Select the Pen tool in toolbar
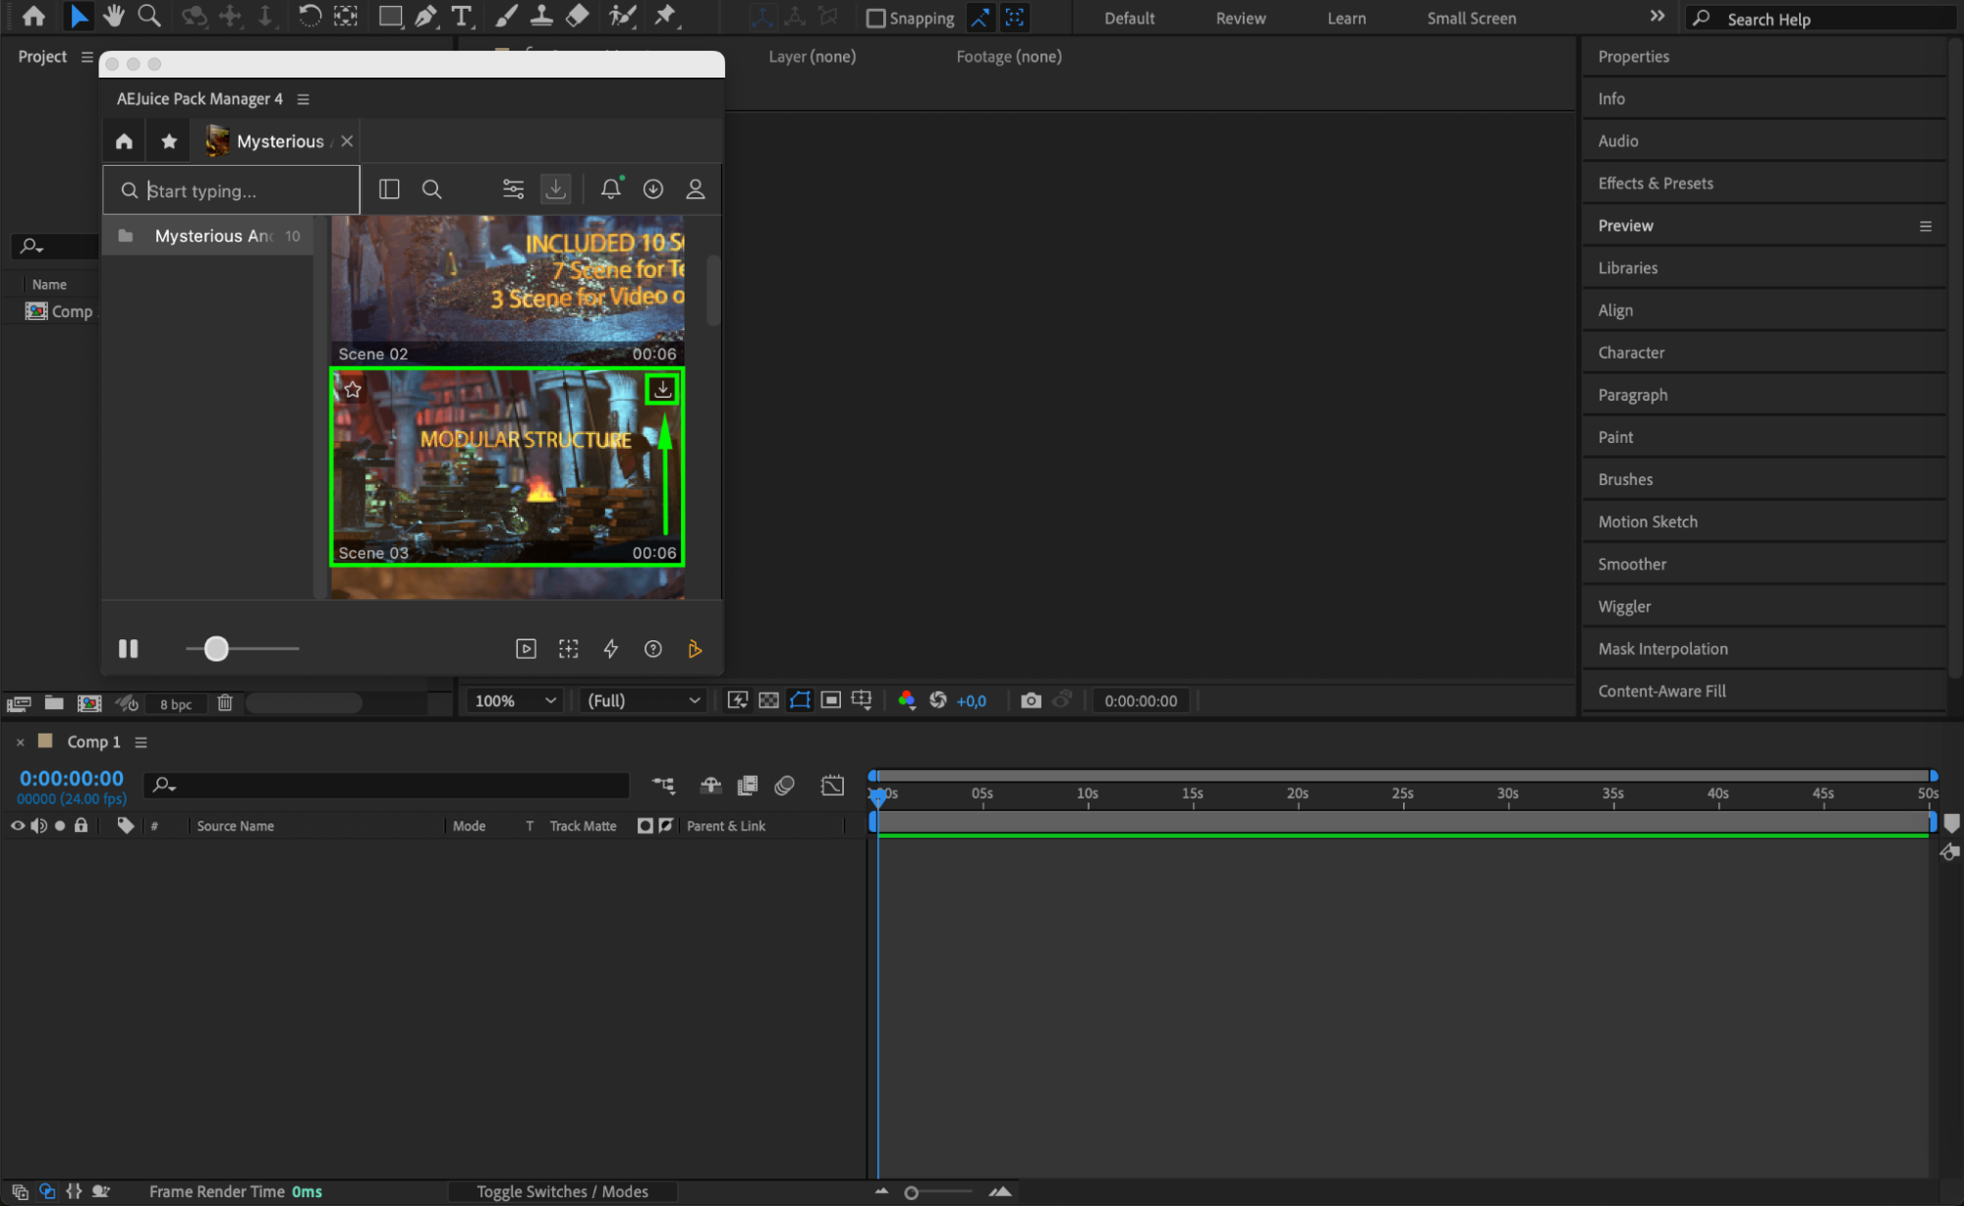 click(x=425, y=16)
